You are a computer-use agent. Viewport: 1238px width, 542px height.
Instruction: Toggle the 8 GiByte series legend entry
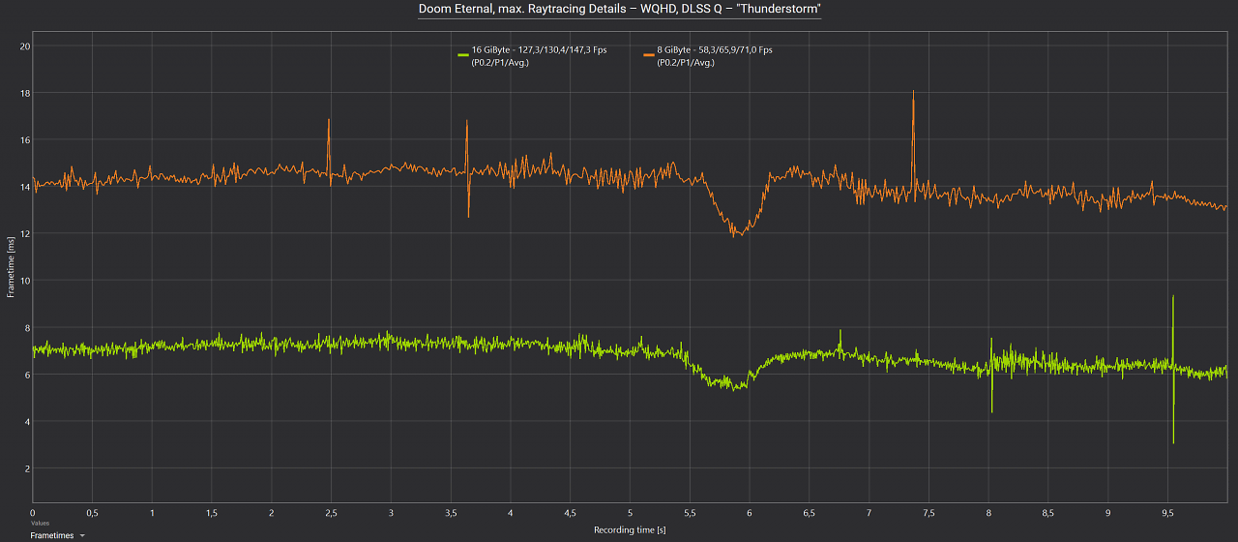[x=708, y=55]
